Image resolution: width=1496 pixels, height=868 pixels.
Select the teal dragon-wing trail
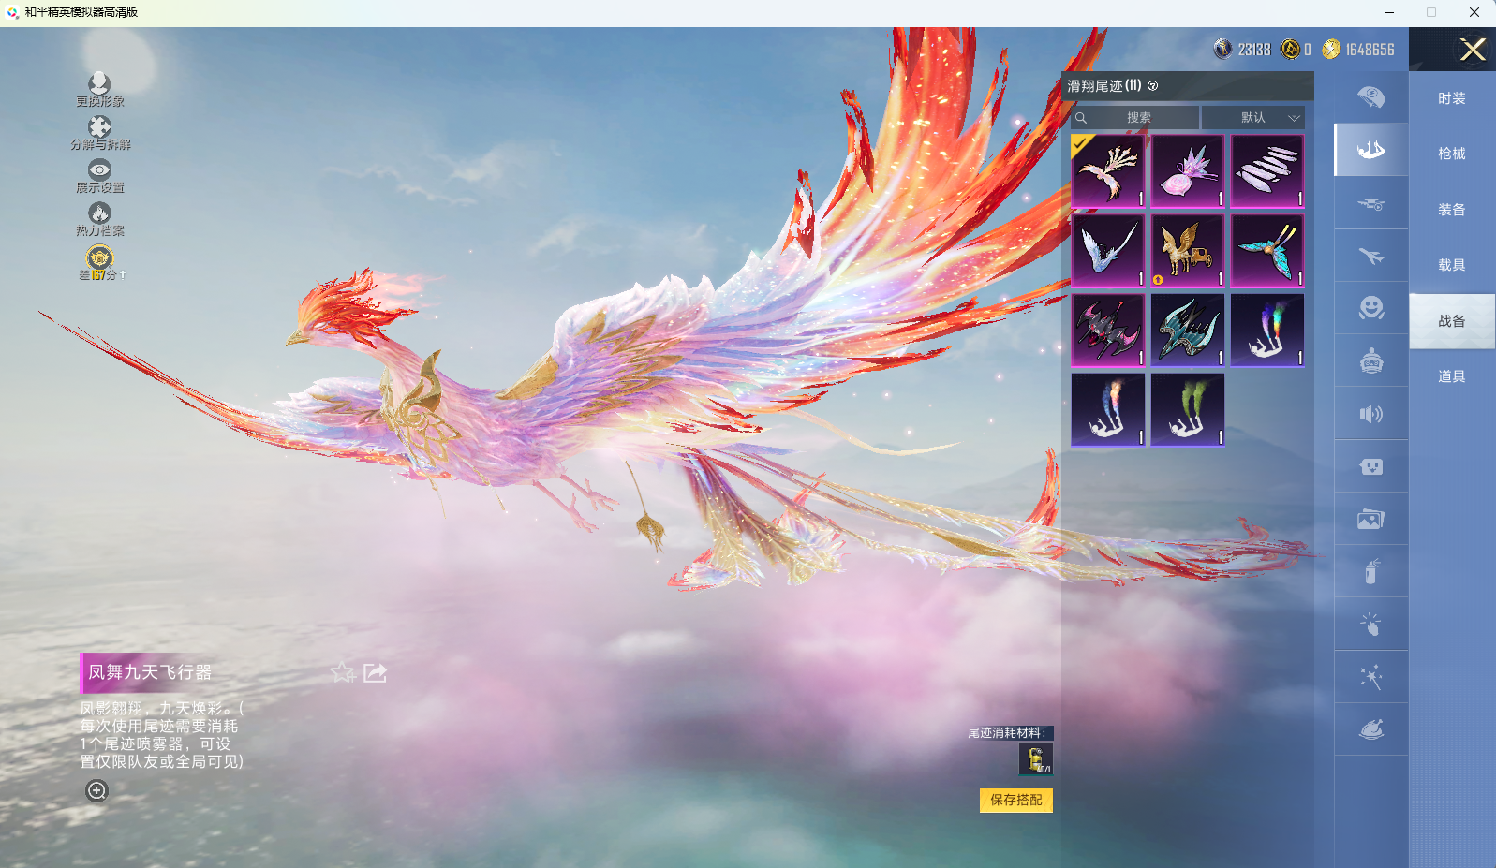tap(1188, 331)
